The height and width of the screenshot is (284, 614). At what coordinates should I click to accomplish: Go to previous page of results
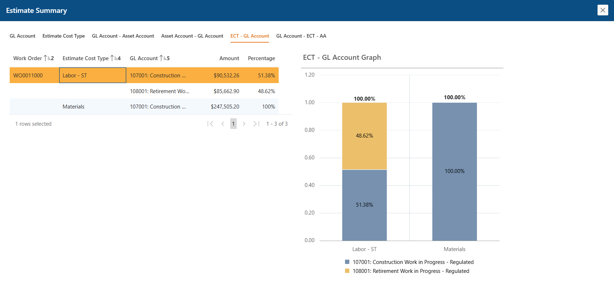(x=223, y=124)
